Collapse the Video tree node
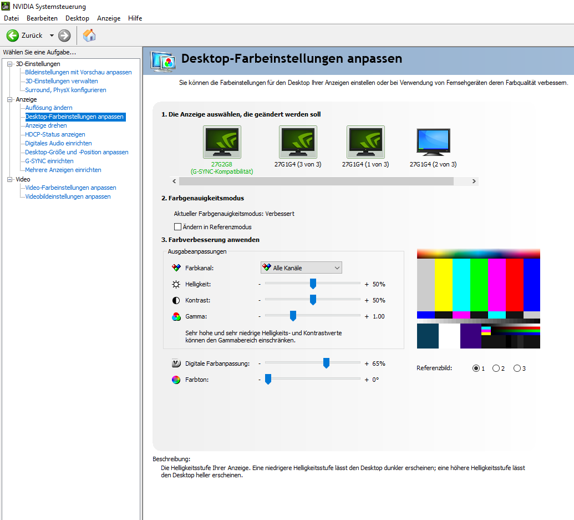This screenshot has width=574, height=520. pyautogui.click(x=10, y=179)
